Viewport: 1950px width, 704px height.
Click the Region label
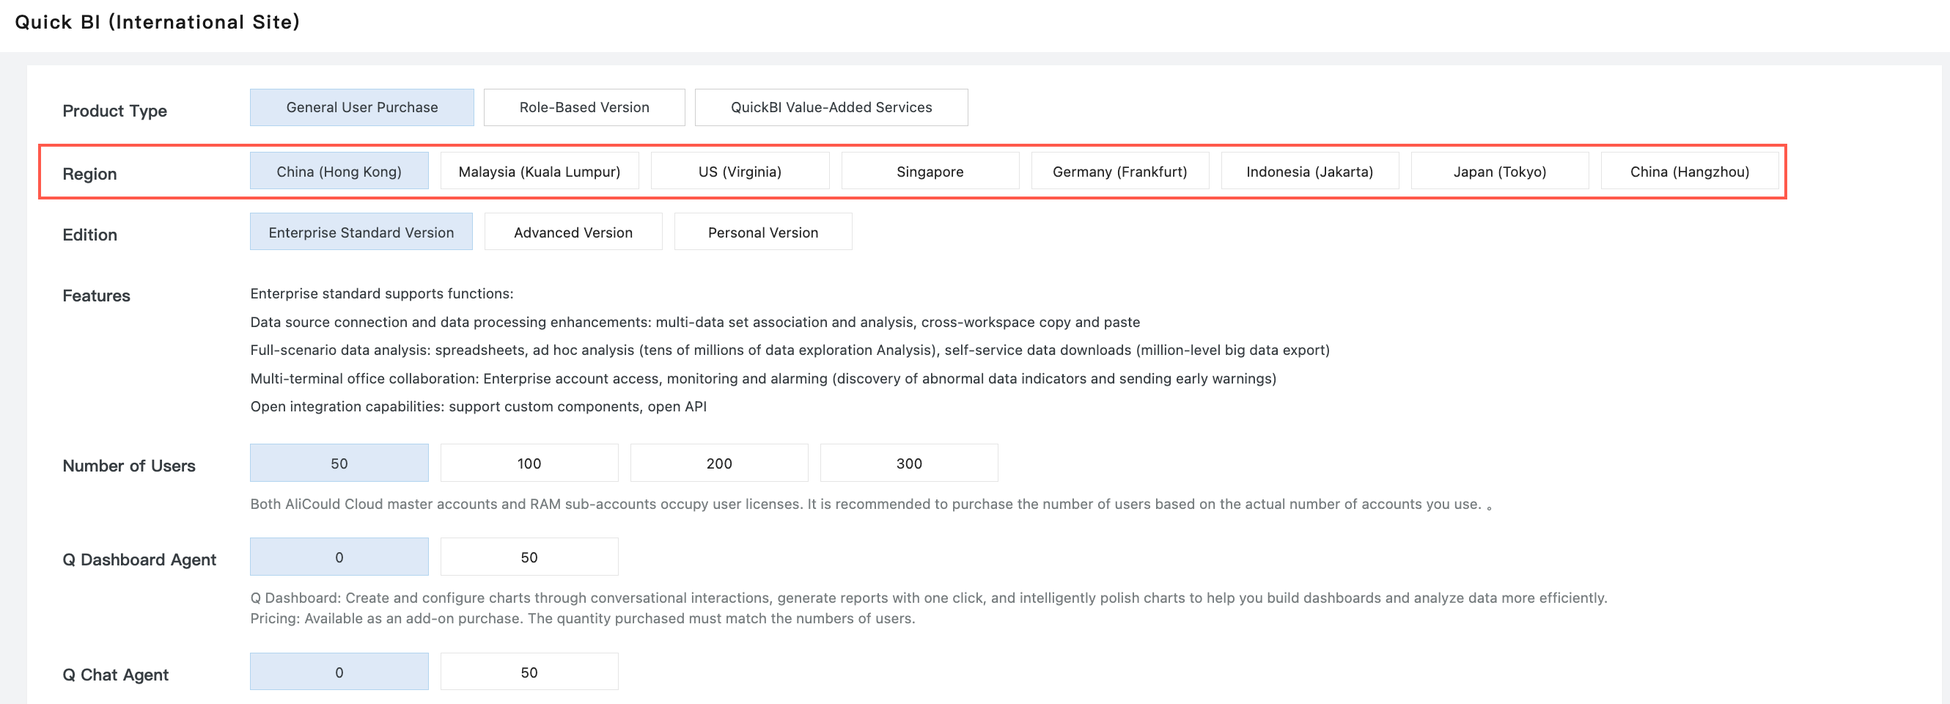pos(90,174)
